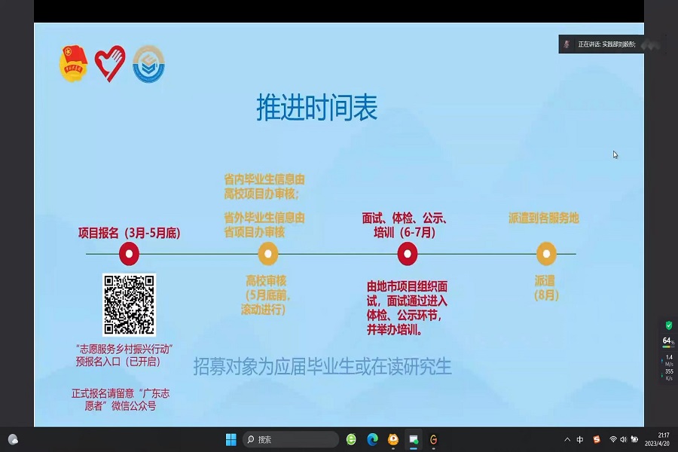Click the speaking participant microphone icon

pos(567,44)
